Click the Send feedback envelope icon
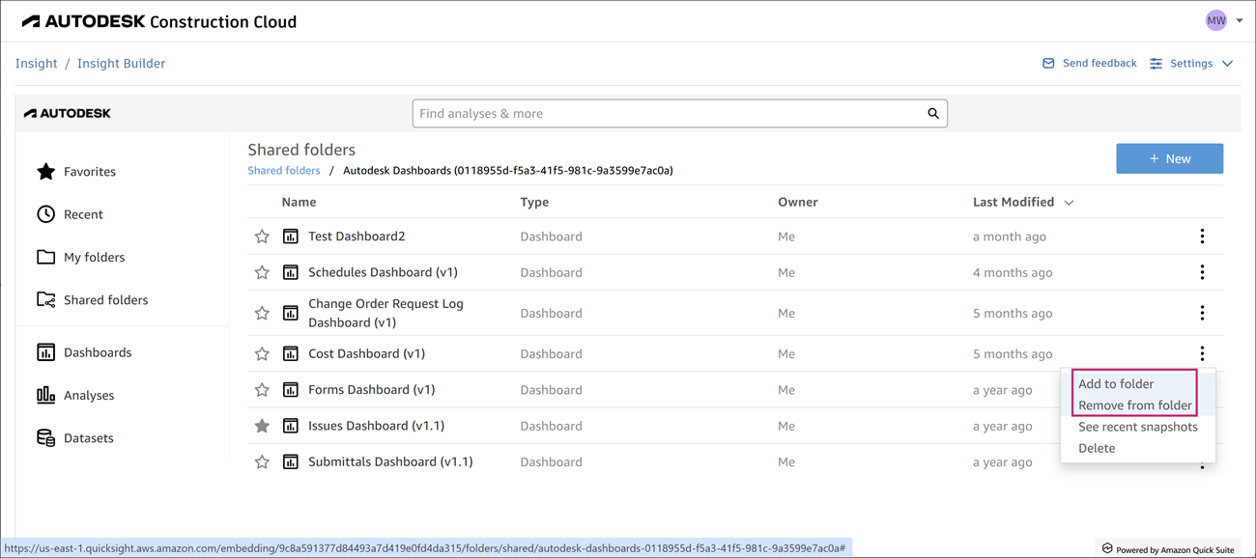The width and height of the screenshot is (1256, 558). (1048, 64)
